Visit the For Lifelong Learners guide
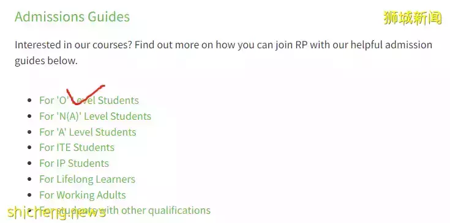The image size is (450, 223). (x=87, y=180)
